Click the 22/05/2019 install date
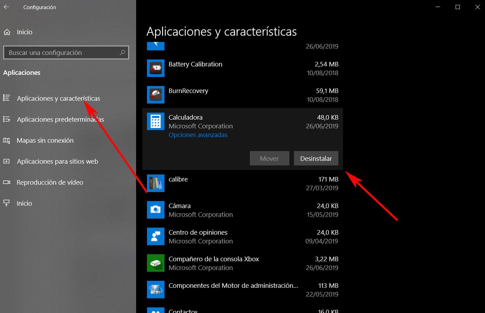 click(x=322, y=294)
